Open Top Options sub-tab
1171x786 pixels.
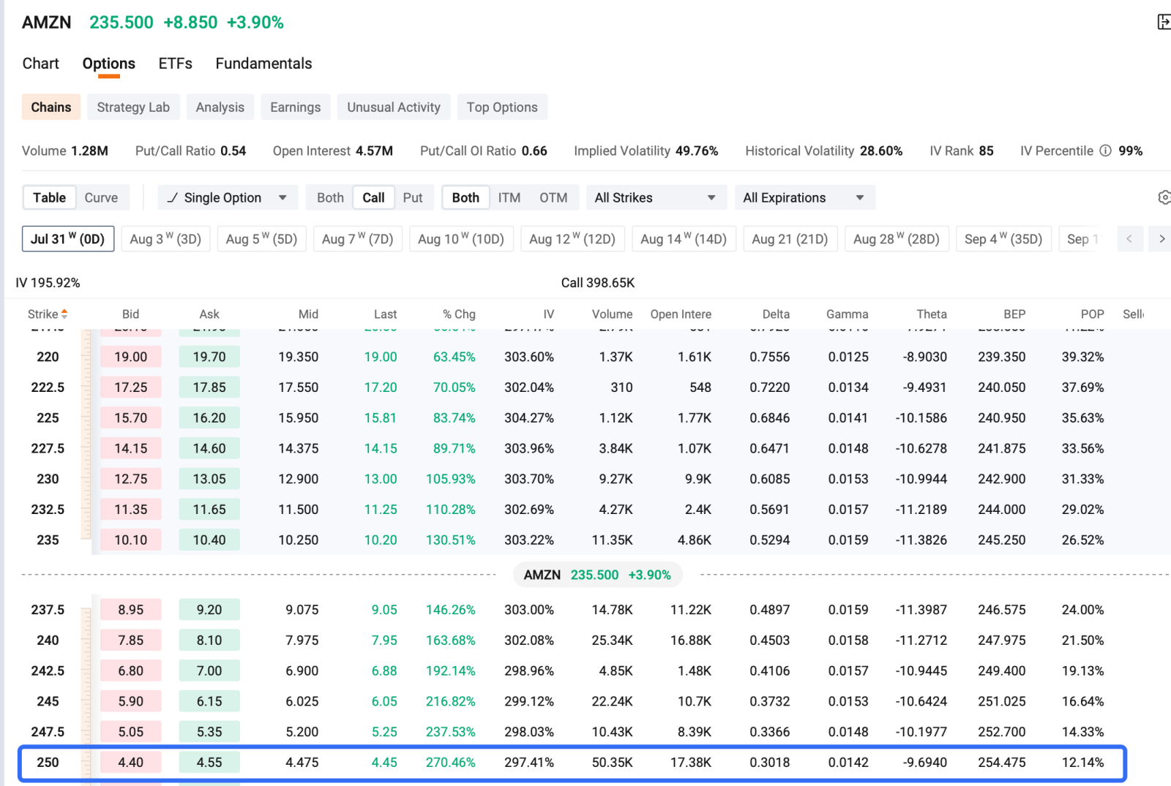502,107
